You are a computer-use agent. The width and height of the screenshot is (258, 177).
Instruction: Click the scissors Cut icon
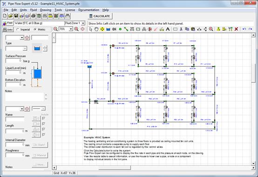point(181,29)
